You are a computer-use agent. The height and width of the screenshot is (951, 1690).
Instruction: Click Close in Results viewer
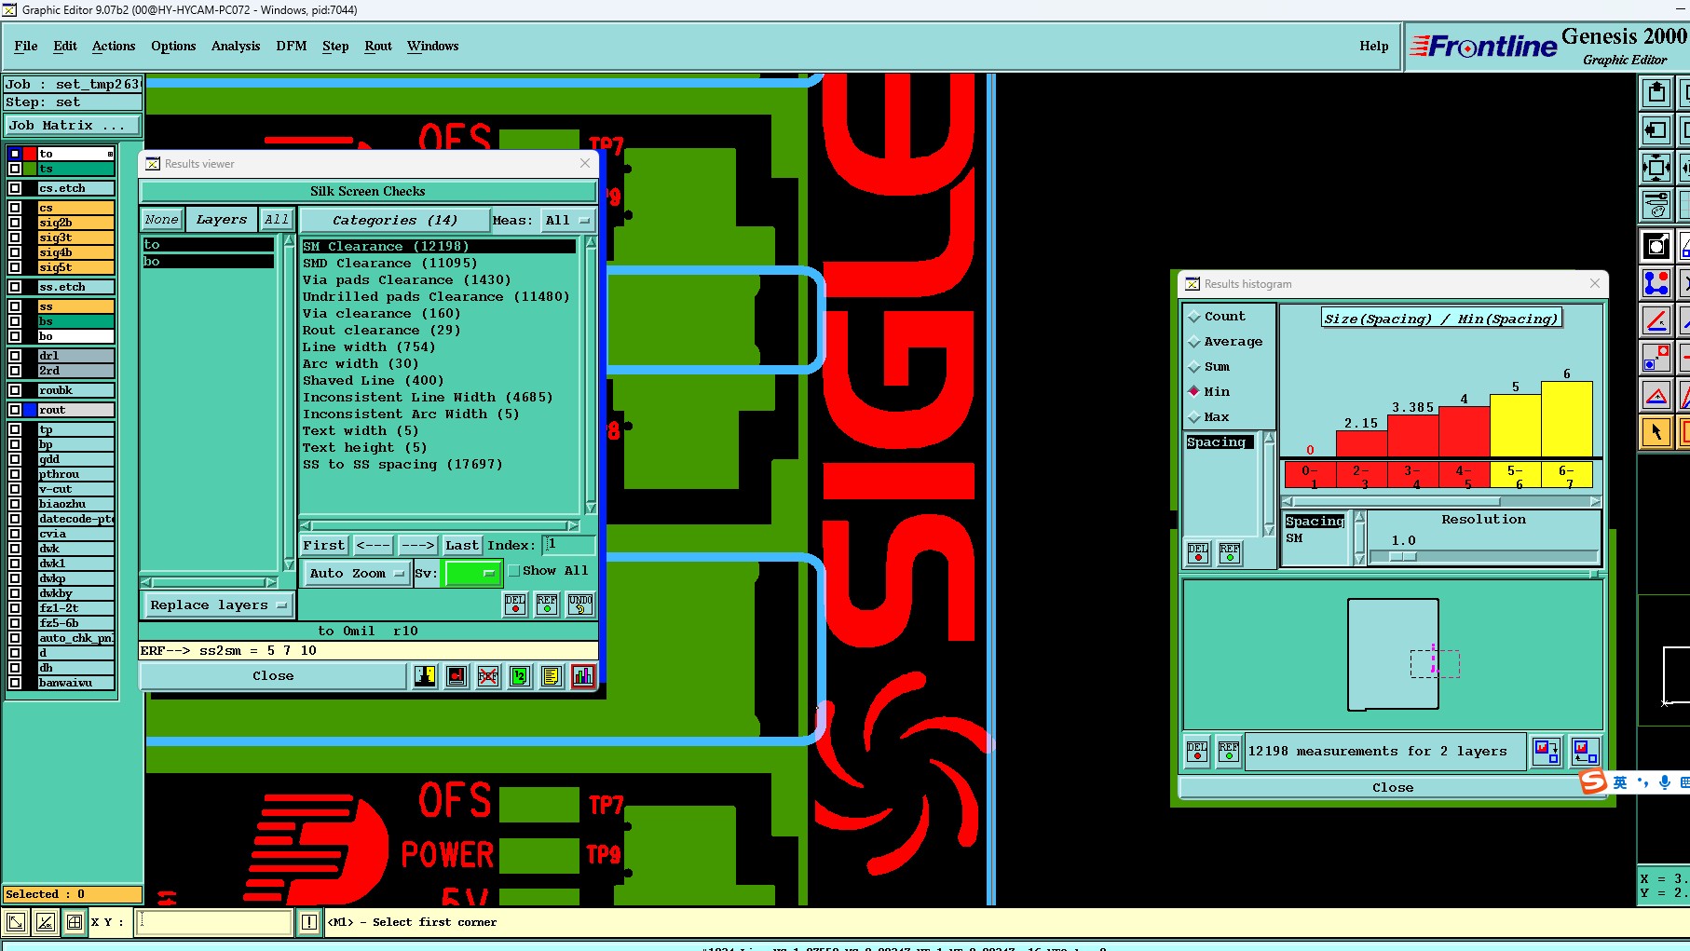point(273,676)
